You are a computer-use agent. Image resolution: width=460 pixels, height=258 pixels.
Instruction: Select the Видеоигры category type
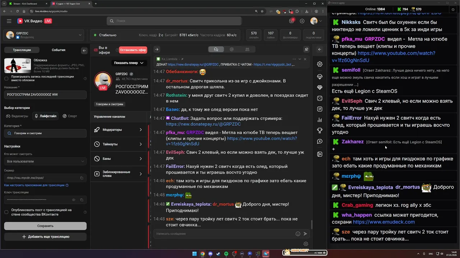pyautogui.click(x=17, y=116)
